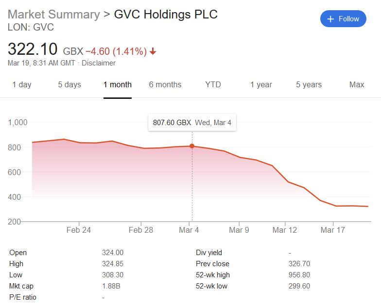381x305 pixels.
Task: Click the Mar 4 data point marker
Action: (x=192, y=146)
